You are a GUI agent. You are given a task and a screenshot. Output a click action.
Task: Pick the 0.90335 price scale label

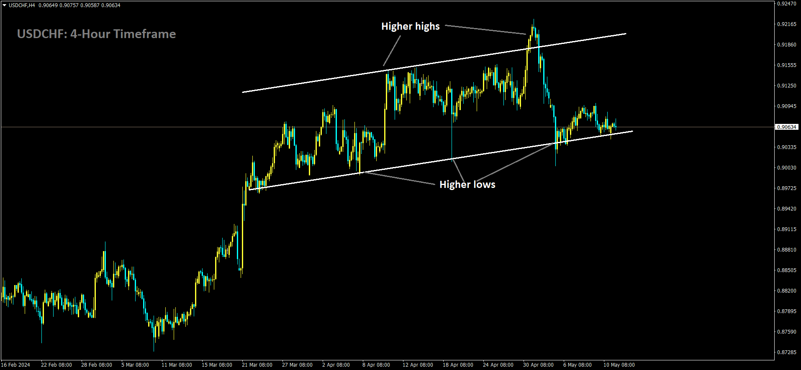coord(786,147)
